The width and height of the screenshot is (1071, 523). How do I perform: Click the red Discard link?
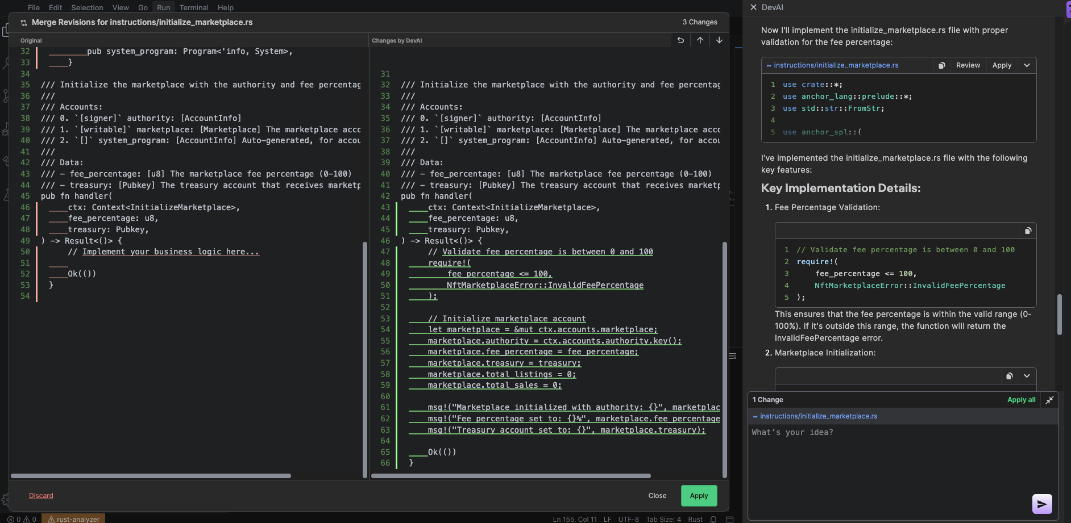click(41, 496)
